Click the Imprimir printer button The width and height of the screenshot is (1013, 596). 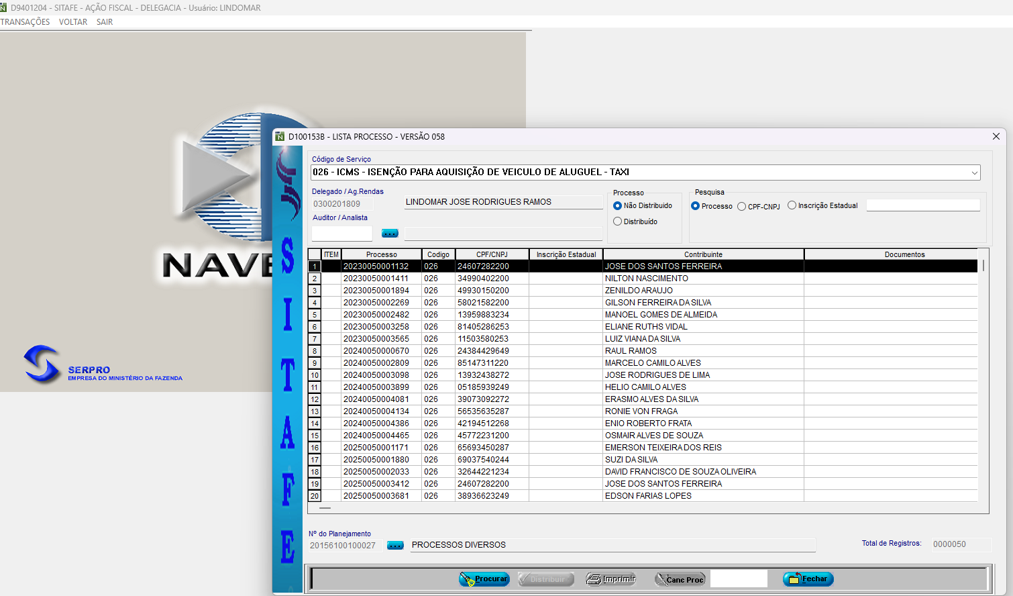tap(611, 579)
